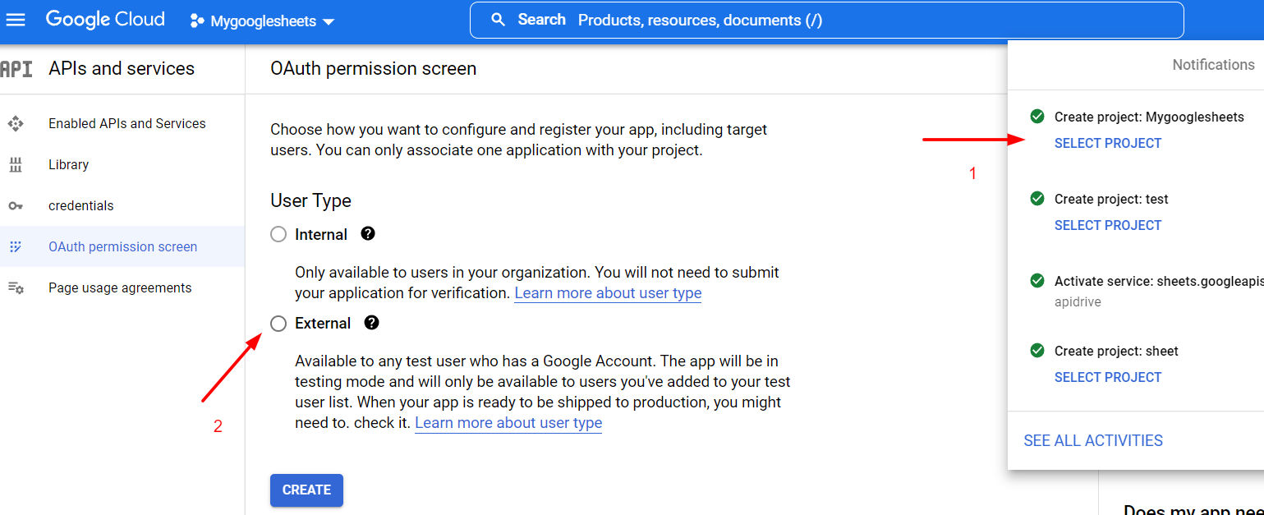1264x515 pixels.
Task: Click SELECT PROJECT under Mygooglesheets notification
Action: point(1108,143)
